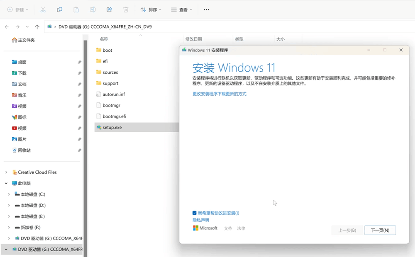This screenshot has width=415, height=257.
Task: Click the Up directory arrow icon
Action: [x=37, y=27]
